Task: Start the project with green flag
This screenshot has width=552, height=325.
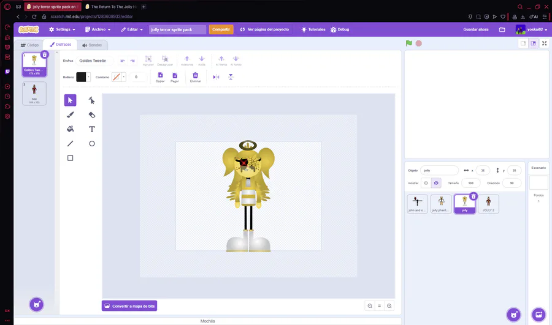Action: [408, 43]
